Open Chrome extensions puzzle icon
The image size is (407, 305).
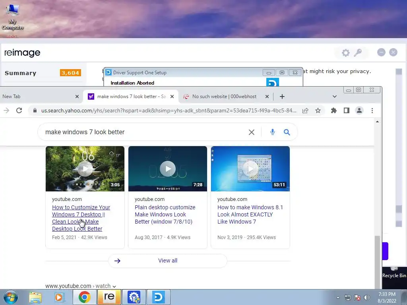[x=334, y=110]
